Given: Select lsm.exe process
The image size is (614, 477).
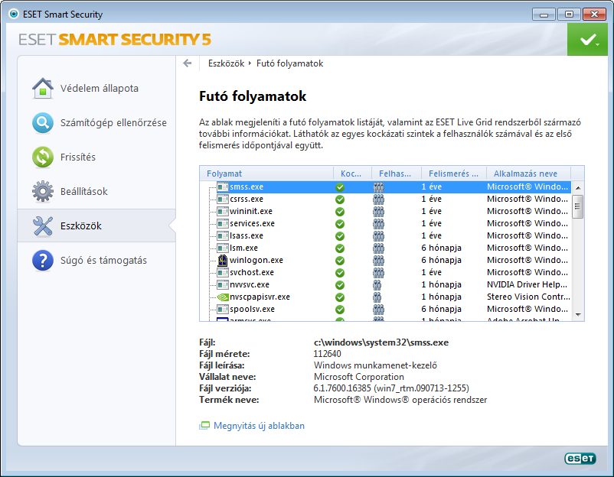Looking at the screenshot, I should (x=385, y=248).
